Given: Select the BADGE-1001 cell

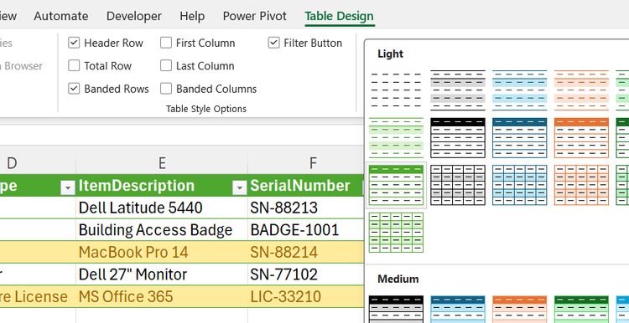Looking at the screenshot, I should click(306, 230).
